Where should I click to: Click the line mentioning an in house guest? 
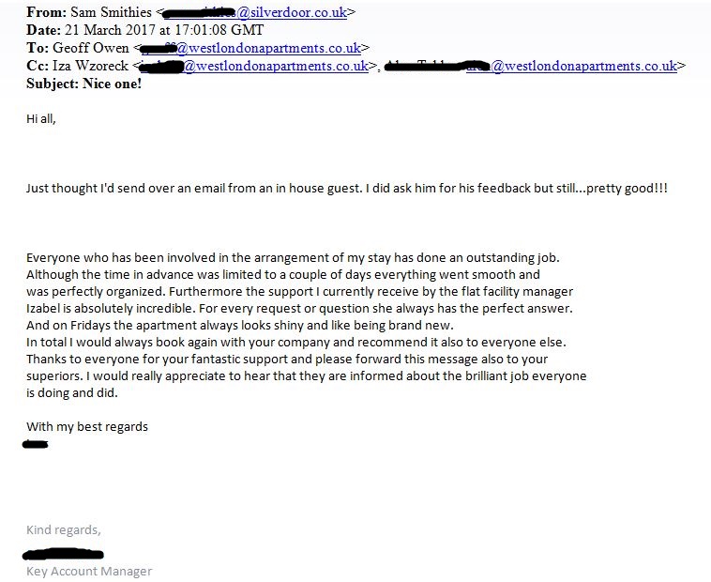pos(345,188)
